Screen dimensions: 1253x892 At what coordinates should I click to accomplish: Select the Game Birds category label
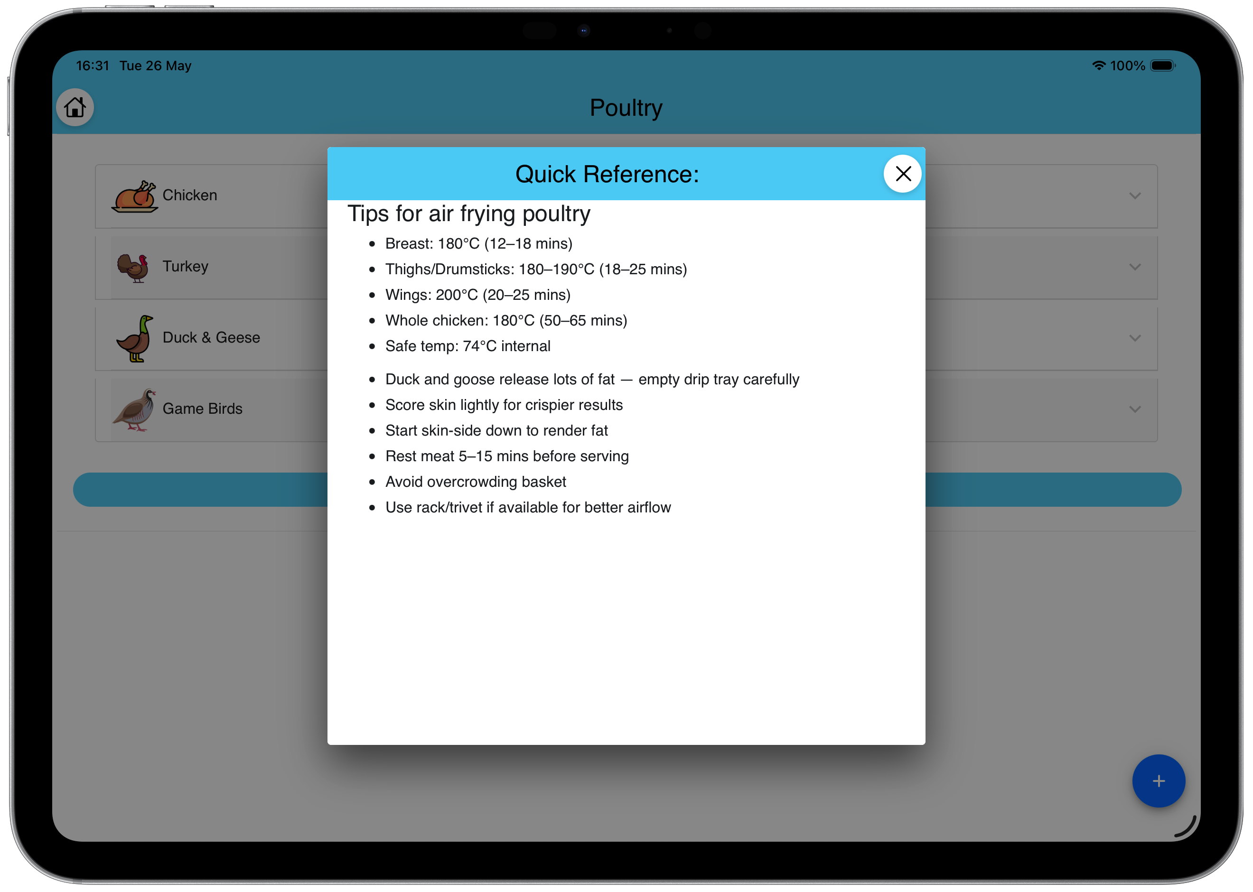pyautogui.click(x=203, y=409)
